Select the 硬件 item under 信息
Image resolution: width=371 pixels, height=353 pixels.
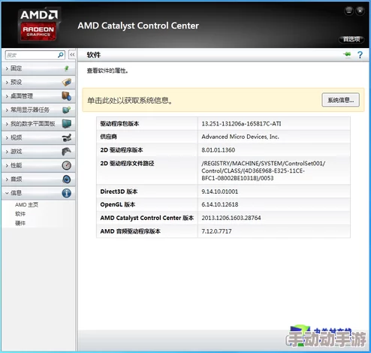point(20,223)
